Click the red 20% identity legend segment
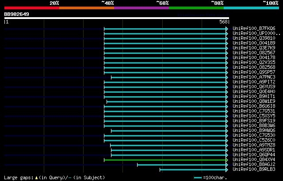Image resolution: width=283 pixels, height=181 pixels. coord(32,8)
